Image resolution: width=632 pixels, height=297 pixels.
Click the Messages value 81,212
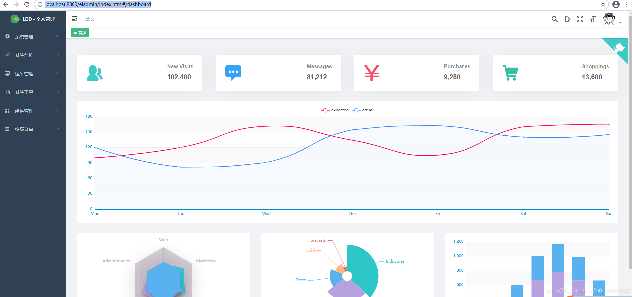point(317,77)
